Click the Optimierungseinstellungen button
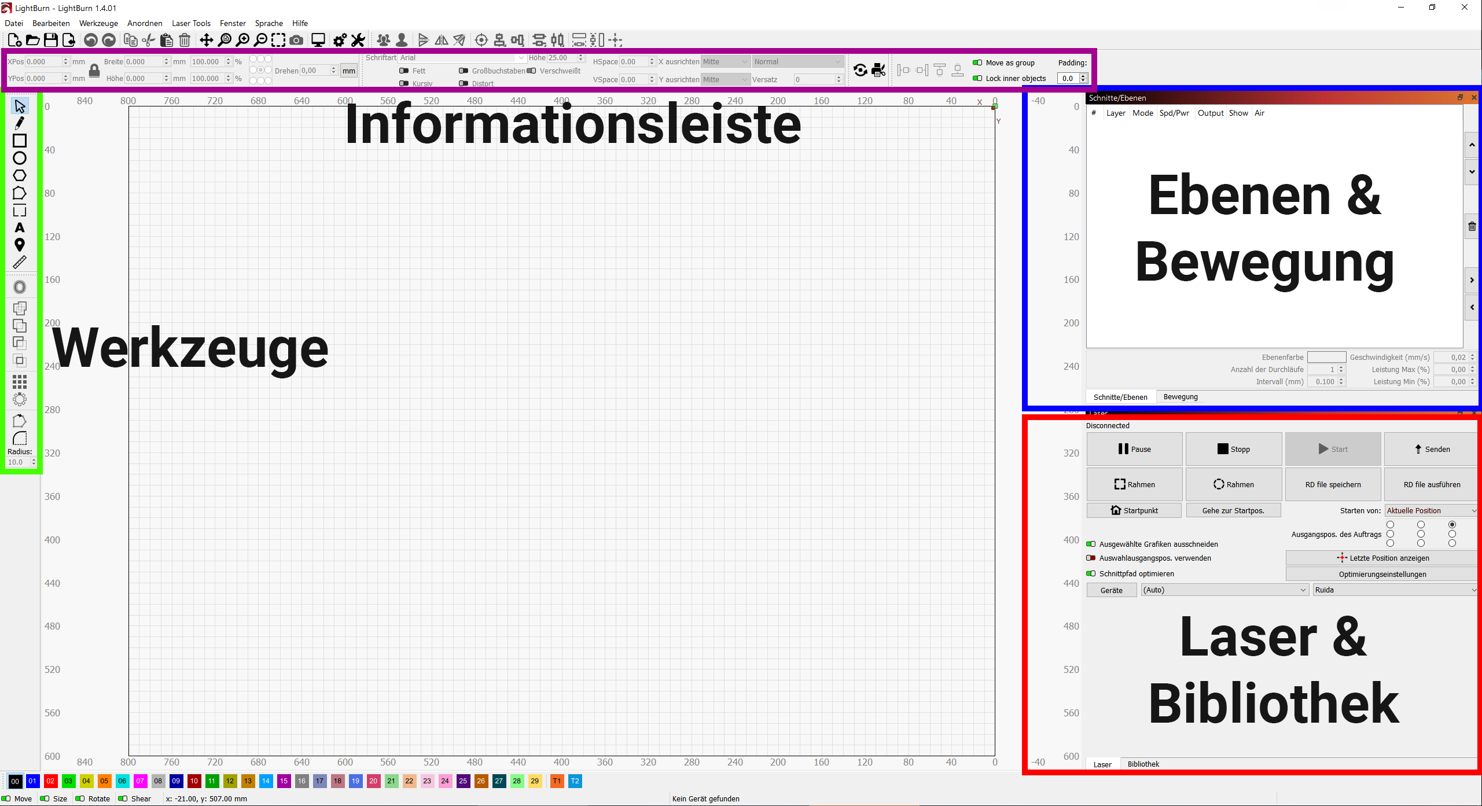Image resolution: width=1482 pixels, height=806 pixels. click(x=1382, y=574)
